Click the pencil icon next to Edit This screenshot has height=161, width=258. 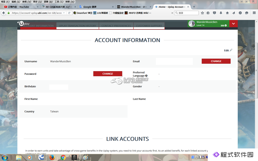231,50
